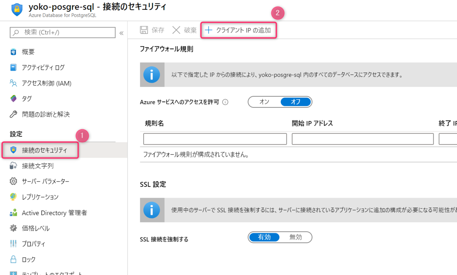Click the タグ tag icon
Screen dimensions: 457x275
click(13, 99)
